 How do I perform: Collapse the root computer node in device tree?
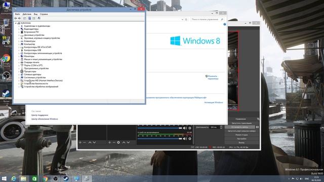[x=16, y=23]
